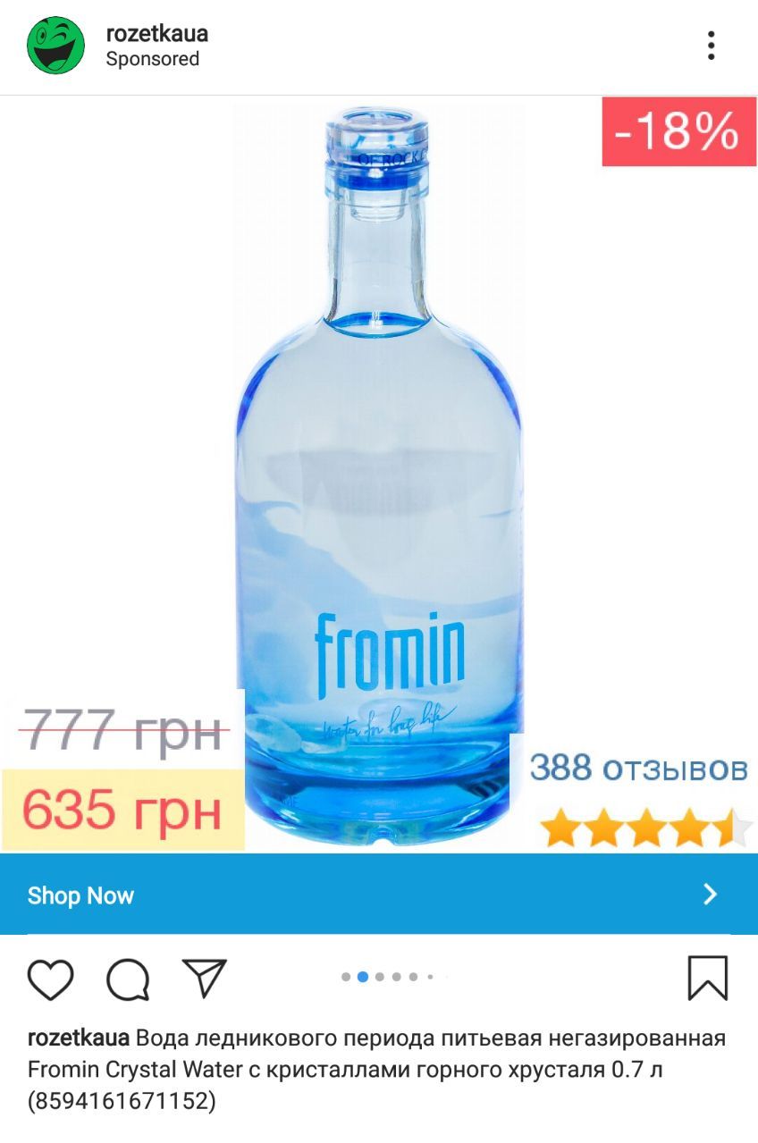Image resolution: width=758 pixels, height=1143 pixels.
Task: Select the last small carousel dot
Action: click(x=430, y=977)
